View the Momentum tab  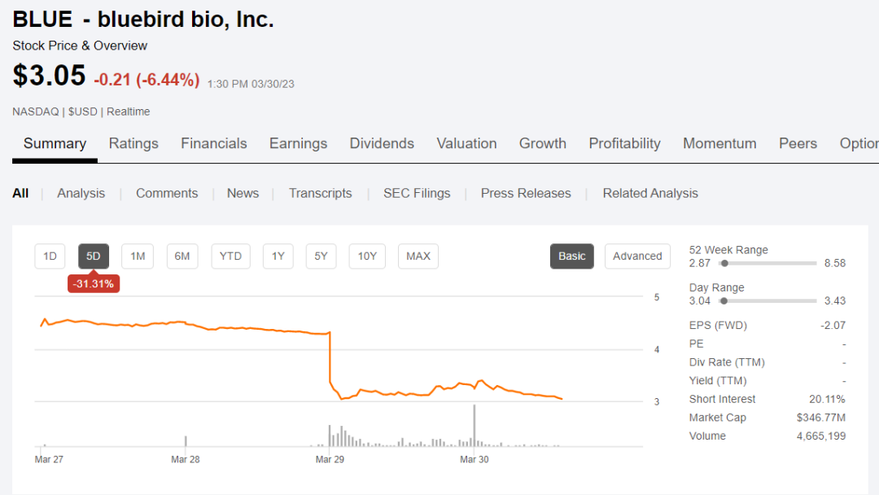719,144
